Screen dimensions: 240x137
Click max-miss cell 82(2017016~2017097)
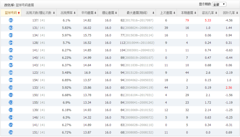coord(137,20)
